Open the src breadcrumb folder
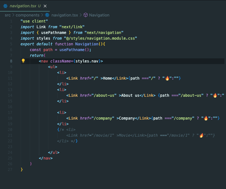The image size is (226, 189). [x=8, y=15]
